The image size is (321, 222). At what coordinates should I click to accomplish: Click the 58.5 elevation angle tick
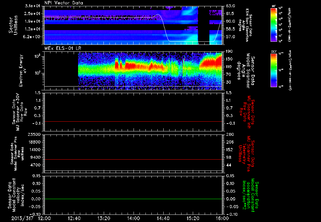[230, 29]
